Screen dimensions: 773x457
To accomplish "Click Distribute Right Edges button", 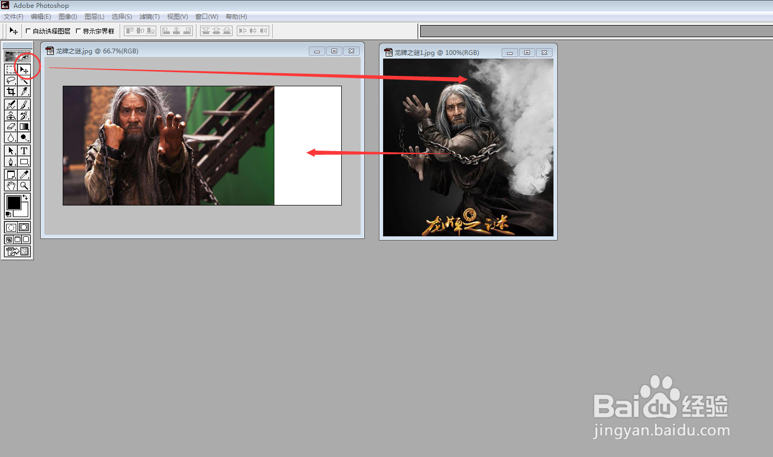I will pos(263,31).
